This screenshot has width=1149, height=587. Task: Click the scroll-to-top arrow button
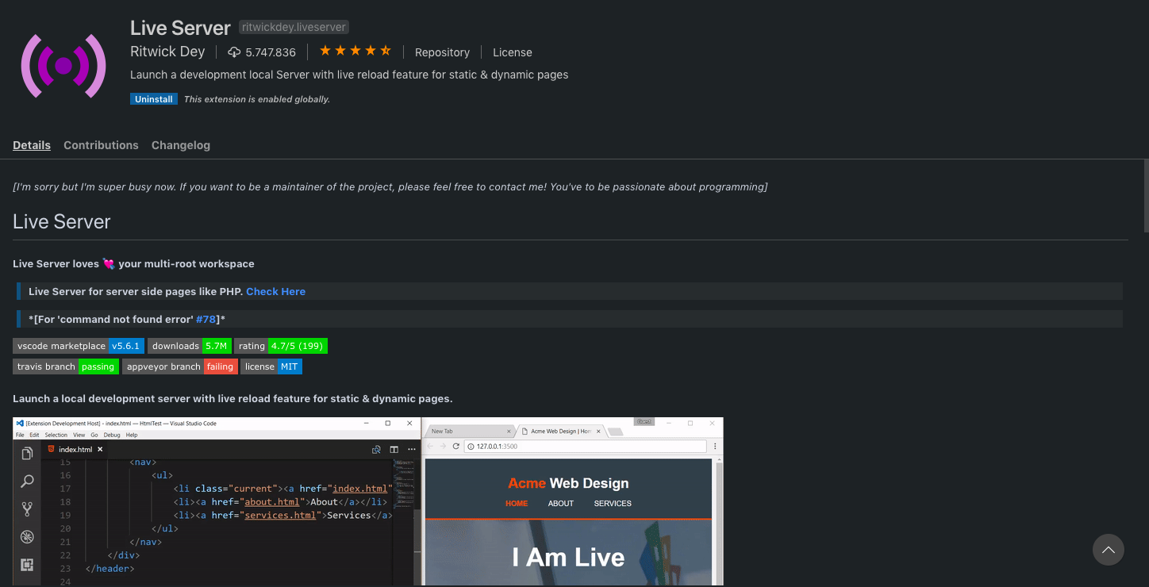[1108, 550]
